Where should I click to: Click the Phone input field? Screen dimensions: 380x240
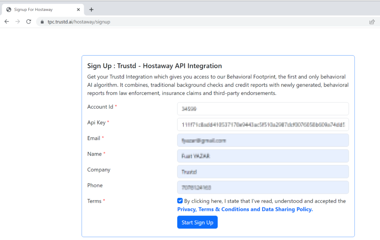click(x=263, y=187)
